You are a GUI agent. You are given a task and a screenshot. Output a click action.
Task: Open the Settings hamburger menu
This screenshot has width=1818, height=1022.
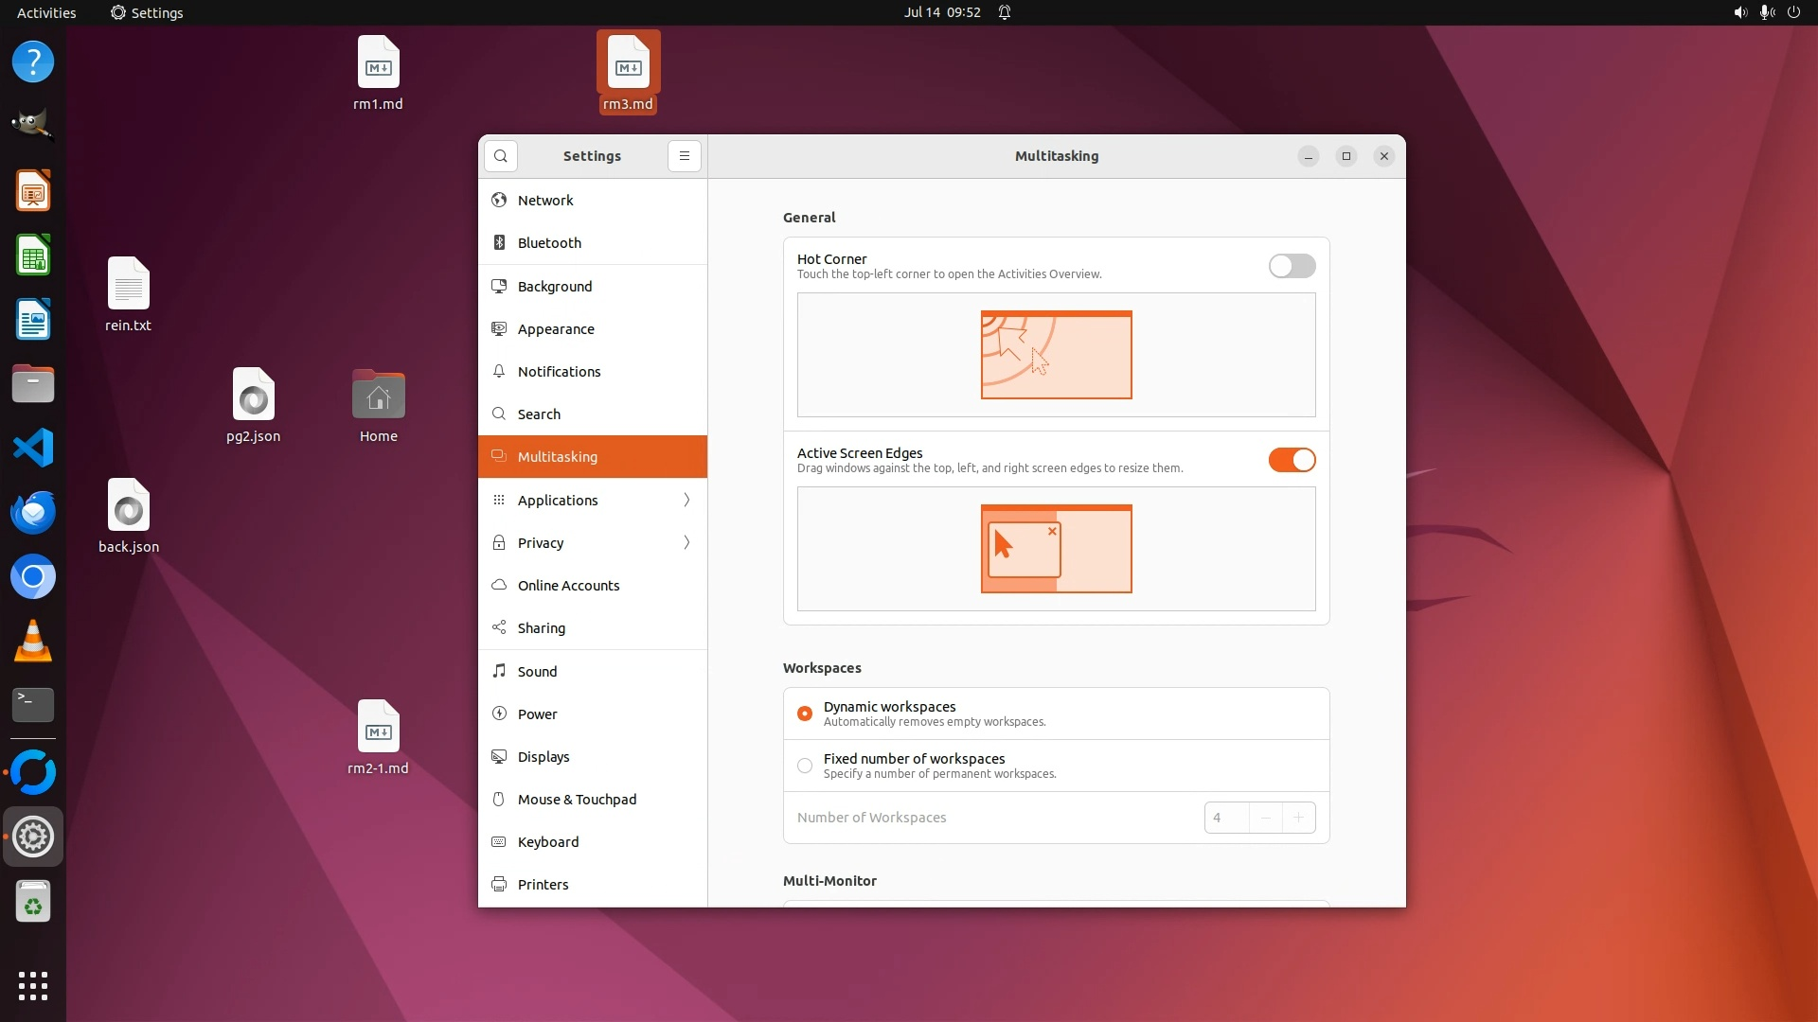click(x=684, y=156)
